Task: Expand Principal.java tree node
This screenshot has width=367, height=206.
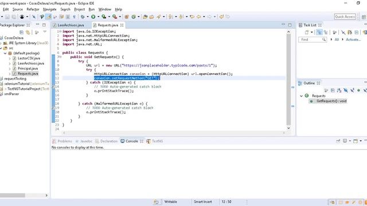Action: pos(10,69)
